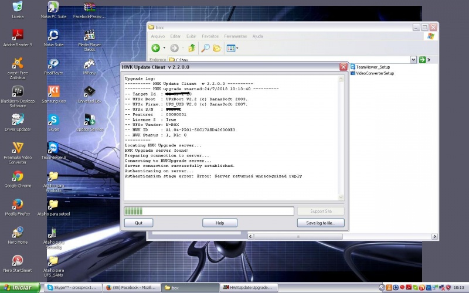This screenshot has width=469, height=293.
Task: Open the Editar menu
Action: pos(175,36)
